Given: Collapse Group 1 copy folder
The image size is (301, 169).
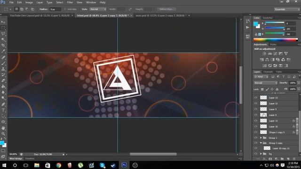Looking at the screenshot, I should tap(261, 143).
